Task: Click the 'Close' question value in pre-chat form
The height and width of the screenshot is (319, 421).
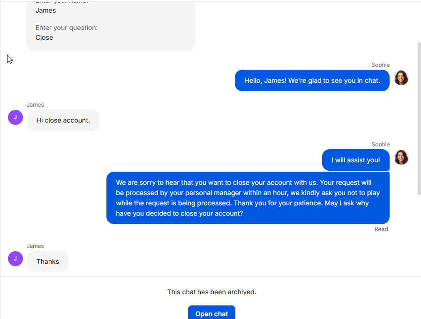Action: (44, 37)
